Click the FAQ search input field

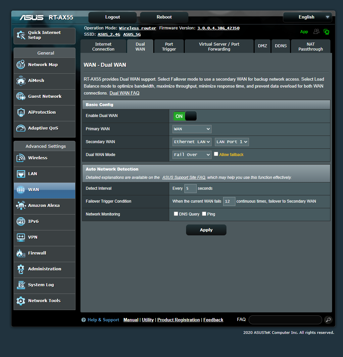click(x=285, y=320)
